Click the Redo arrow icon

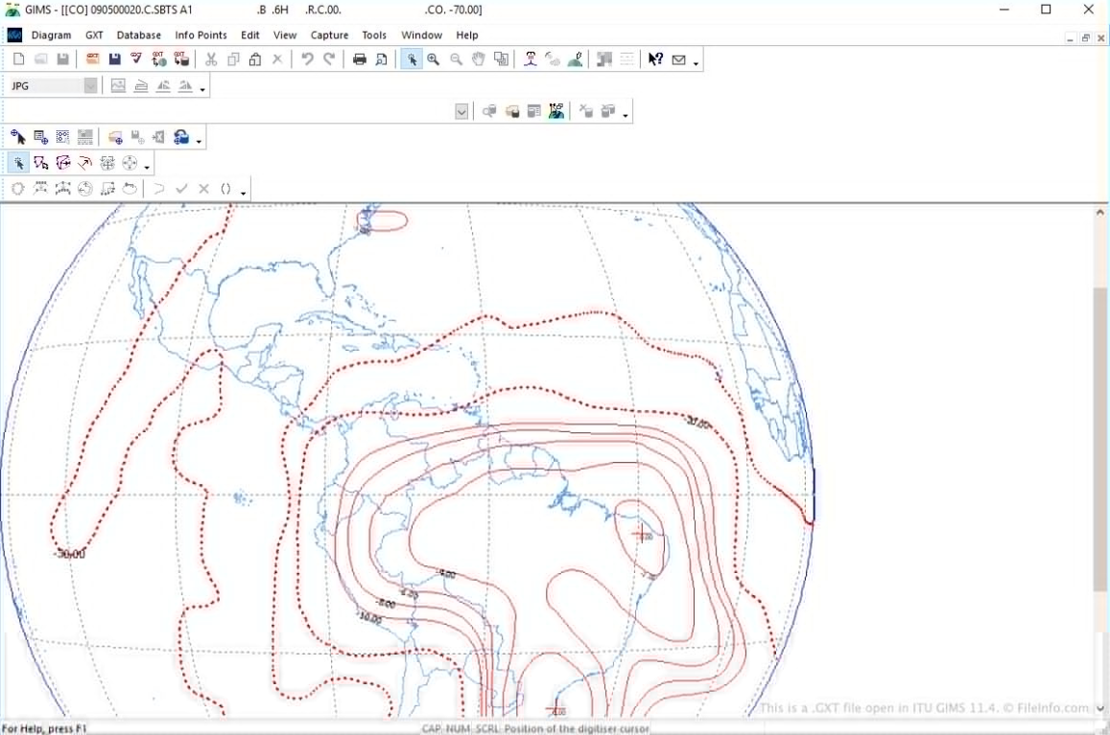click(x=329, y=59)
